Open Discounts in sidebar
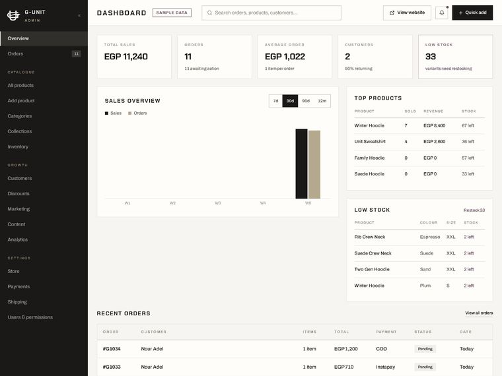The height and width of the screenshot is (376, 502). tap(44, 194)
